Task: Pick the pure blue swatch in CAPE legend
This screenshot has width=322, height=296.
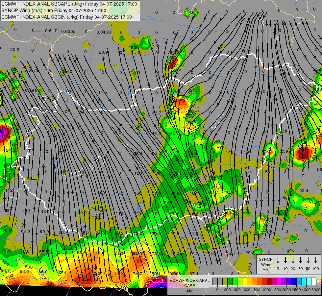Action: [294, 282]
